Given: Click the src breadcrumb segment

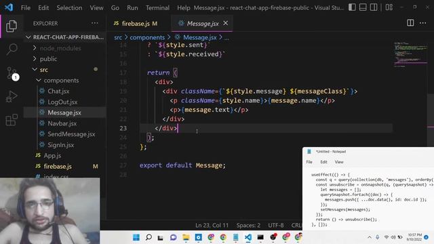Looking at the screenshot, I should pyautogui.click(x=118, y=37).
